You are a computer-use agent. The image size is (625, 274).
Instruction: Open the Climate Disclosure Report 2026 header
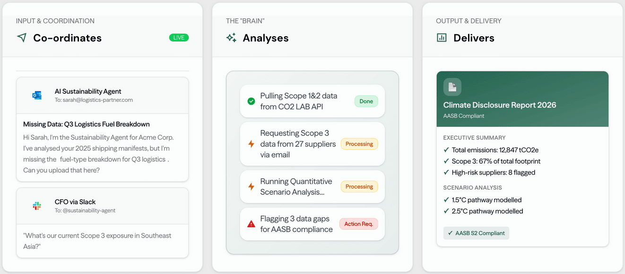click(500, 105)
